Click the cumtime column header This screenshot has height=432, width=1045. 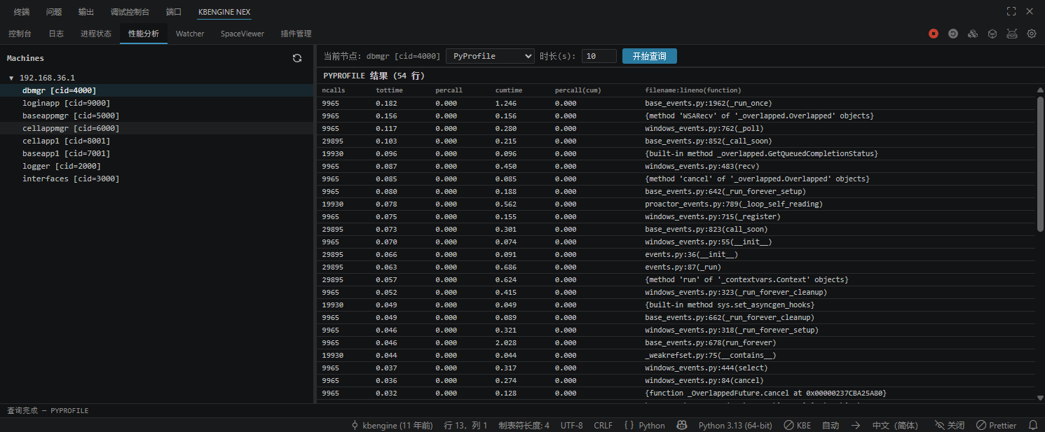[509, 90]
